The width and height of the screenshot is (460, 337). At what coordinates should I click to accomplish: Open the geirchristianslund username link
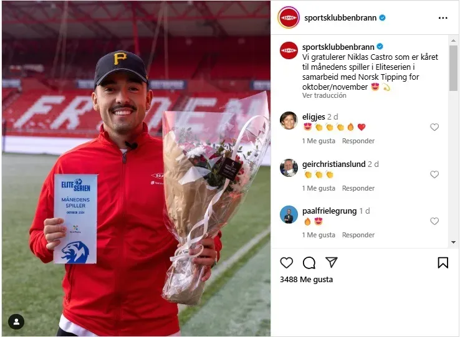click(334, 164)
